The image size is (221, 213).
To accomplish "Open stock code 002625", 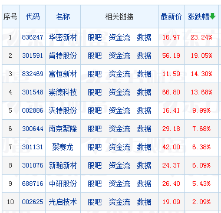I will [x=32, y=202].
